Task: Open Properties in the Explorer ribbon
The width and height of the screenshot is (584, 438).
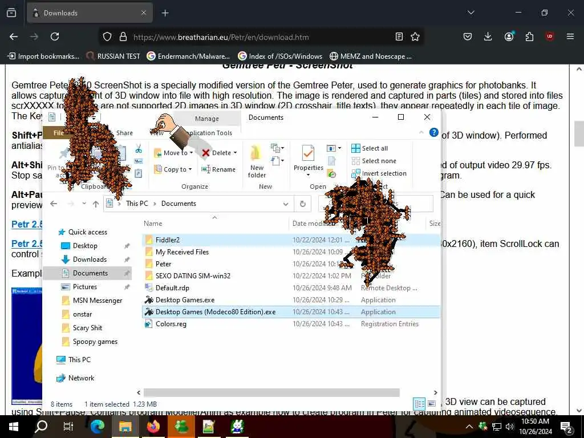Action: tap(308, 160)
